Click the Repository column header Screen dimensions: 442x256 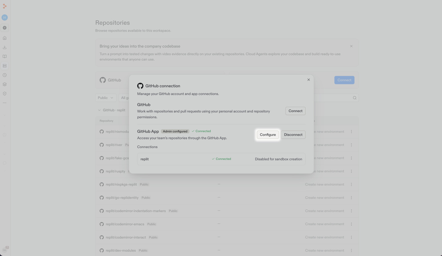pos(106,121)
